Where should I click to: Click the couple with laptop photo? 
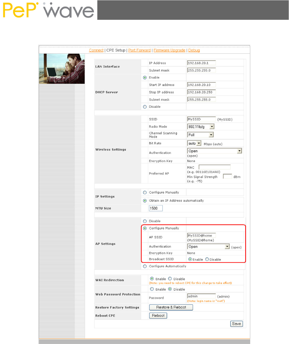point(62,69)
